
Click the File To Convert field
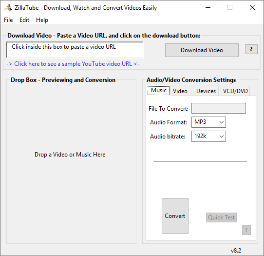[219, 108]
